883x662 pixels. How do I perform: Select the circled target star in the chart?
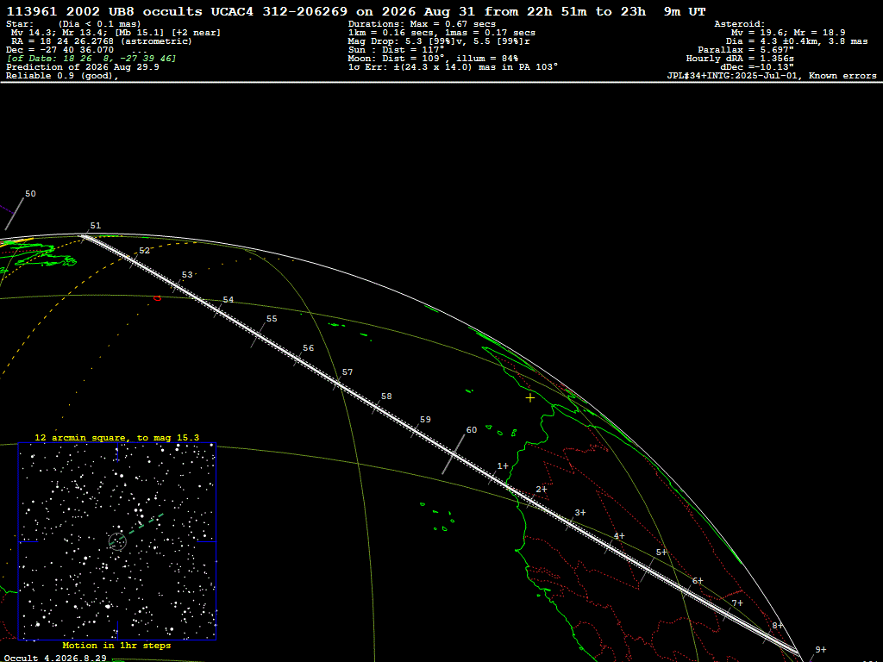click(117, 541)
